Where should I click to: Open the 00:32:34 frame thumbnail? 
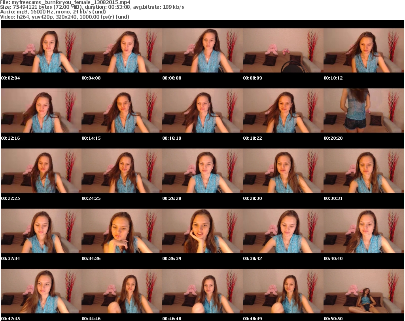(41, 231)
